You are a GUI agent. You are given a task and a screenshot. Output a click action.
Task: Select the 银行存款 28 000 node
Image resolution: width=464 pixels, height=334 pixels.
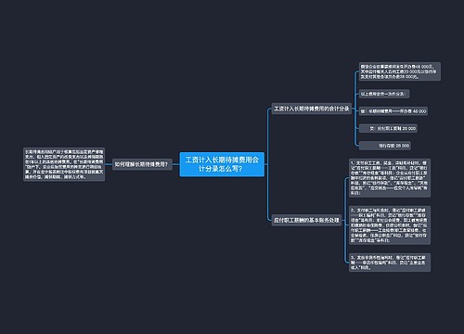coord(385,146)
